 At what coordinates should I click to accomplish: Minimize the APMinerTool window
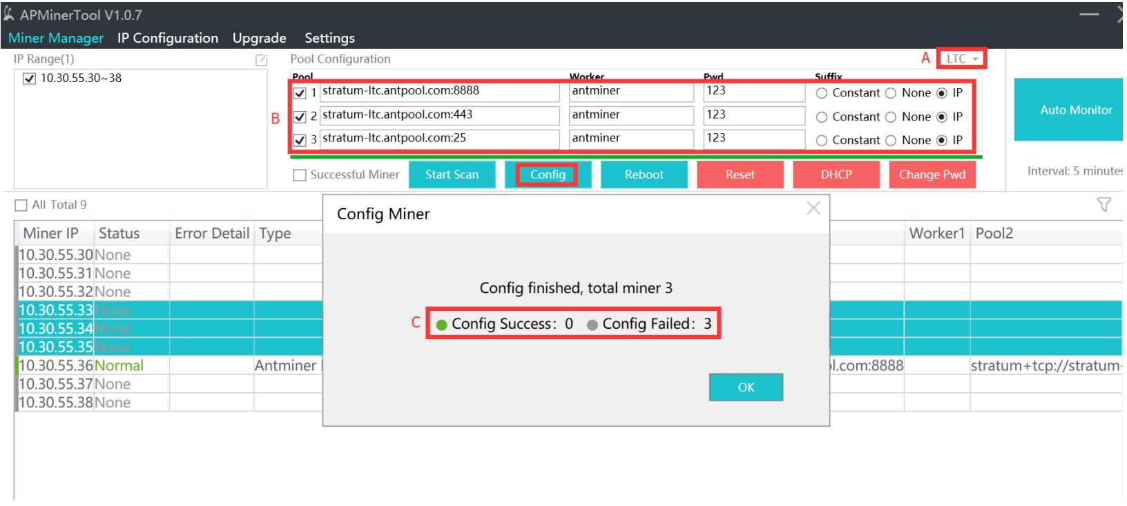pyautogui.click(x=1089, y=15)
